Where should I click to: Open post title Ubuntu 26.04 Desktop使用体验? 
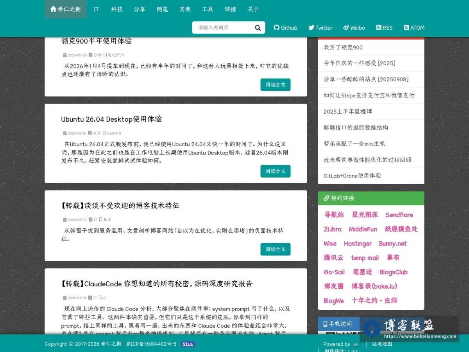point(111,119)
